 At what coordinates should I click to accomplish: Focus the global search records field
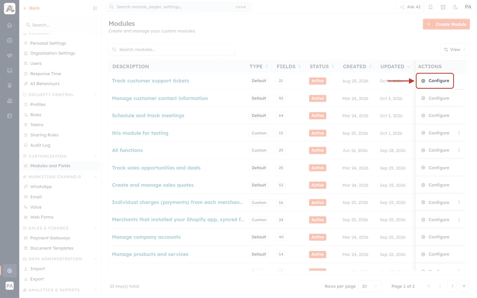tap(179, 7)
